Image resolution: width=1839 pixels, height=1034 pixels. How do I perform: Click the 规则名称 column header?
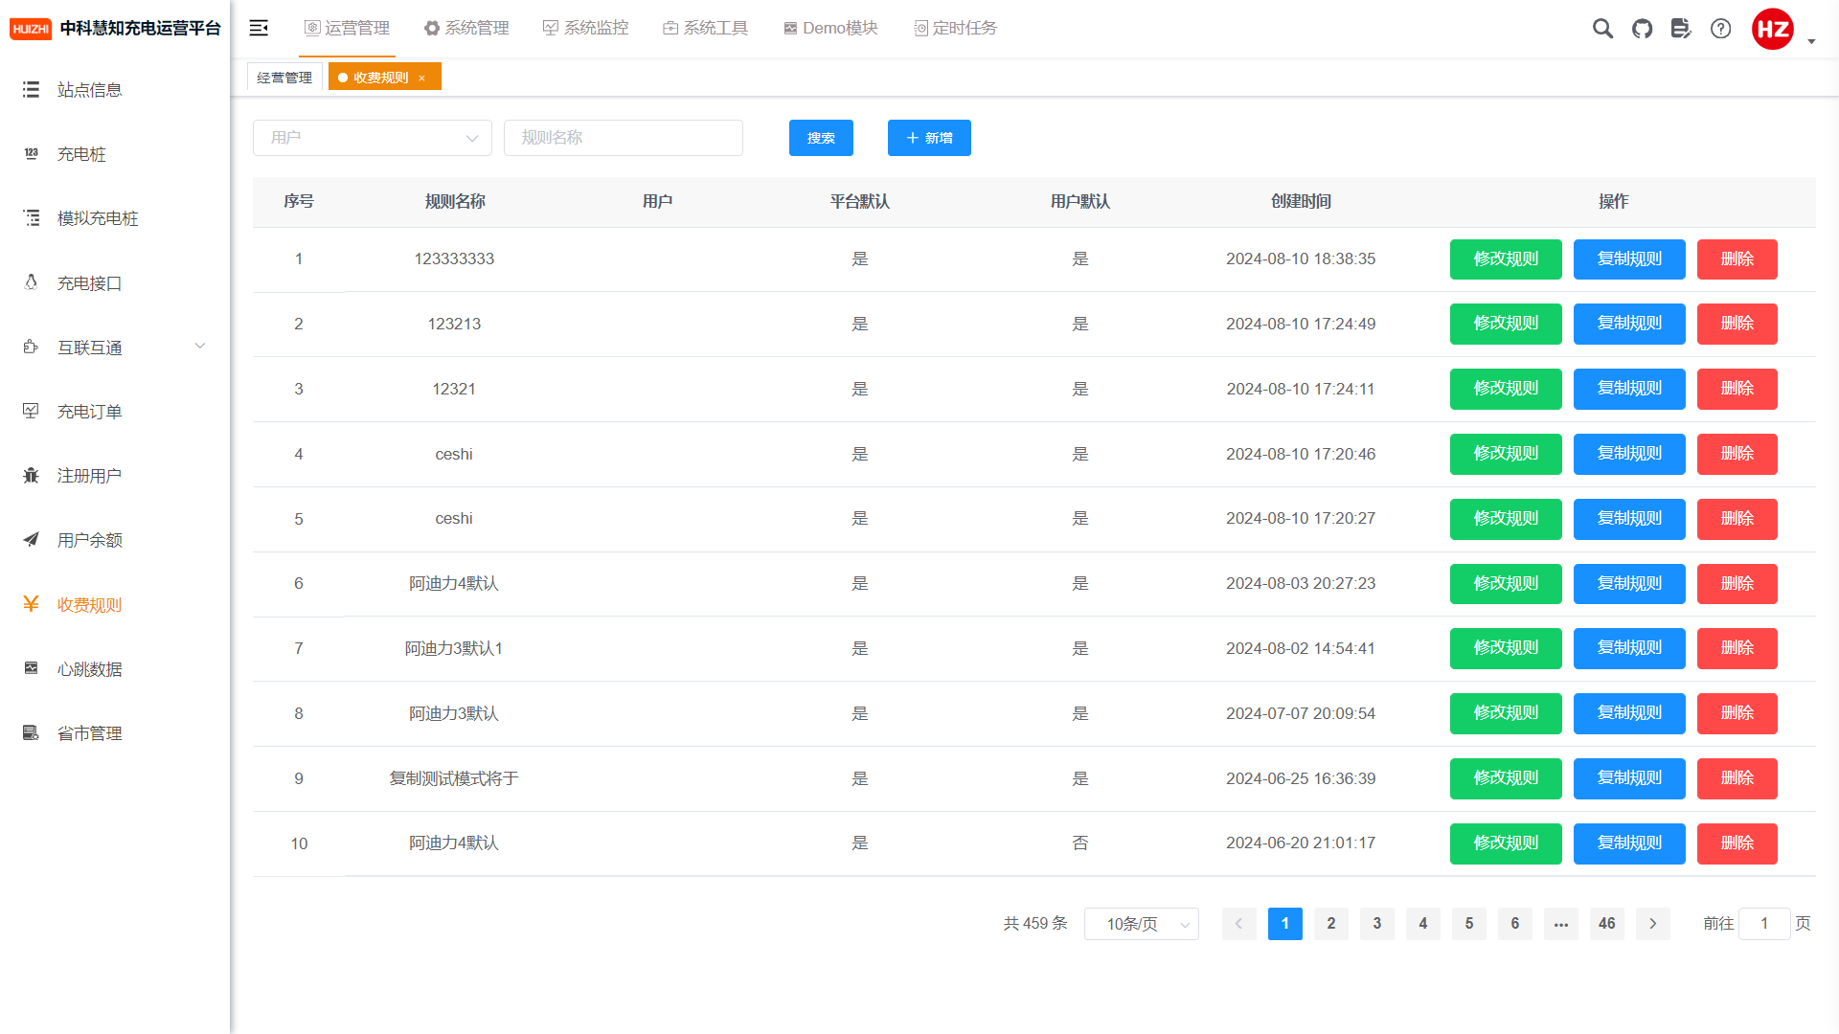pyautogui.click(x=455, y=202)
